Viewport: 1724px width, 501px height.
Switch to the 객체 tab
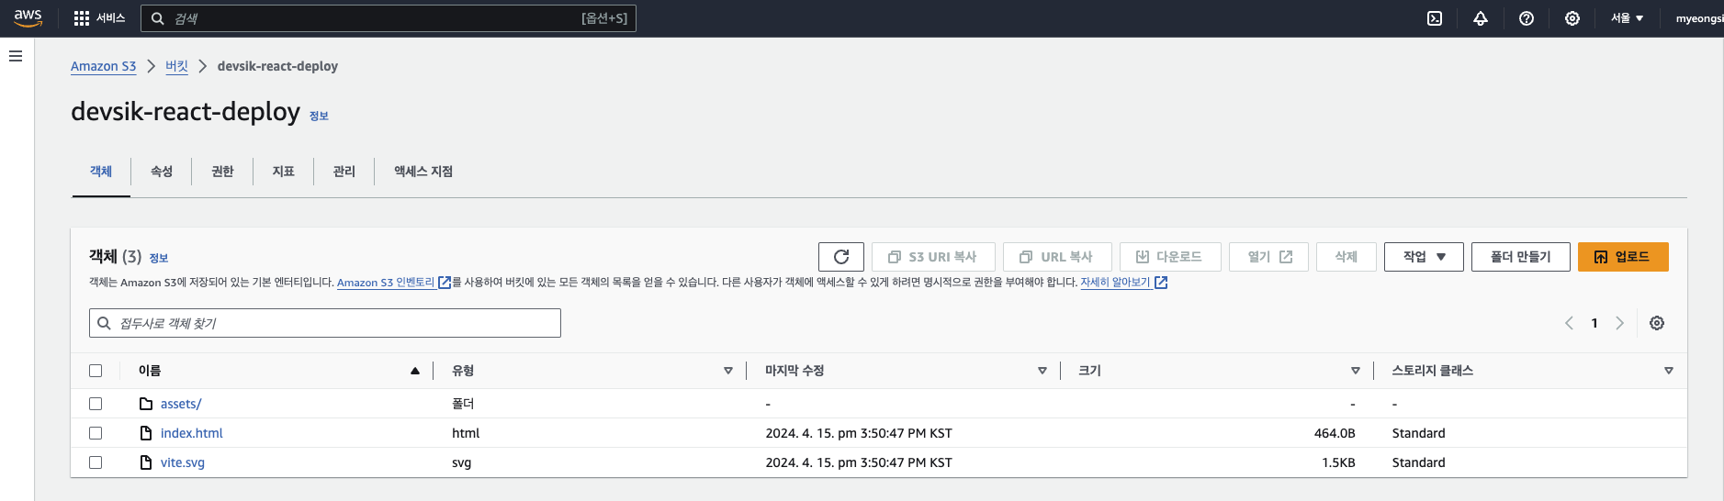pyautogui.click(x=101, y=172)
